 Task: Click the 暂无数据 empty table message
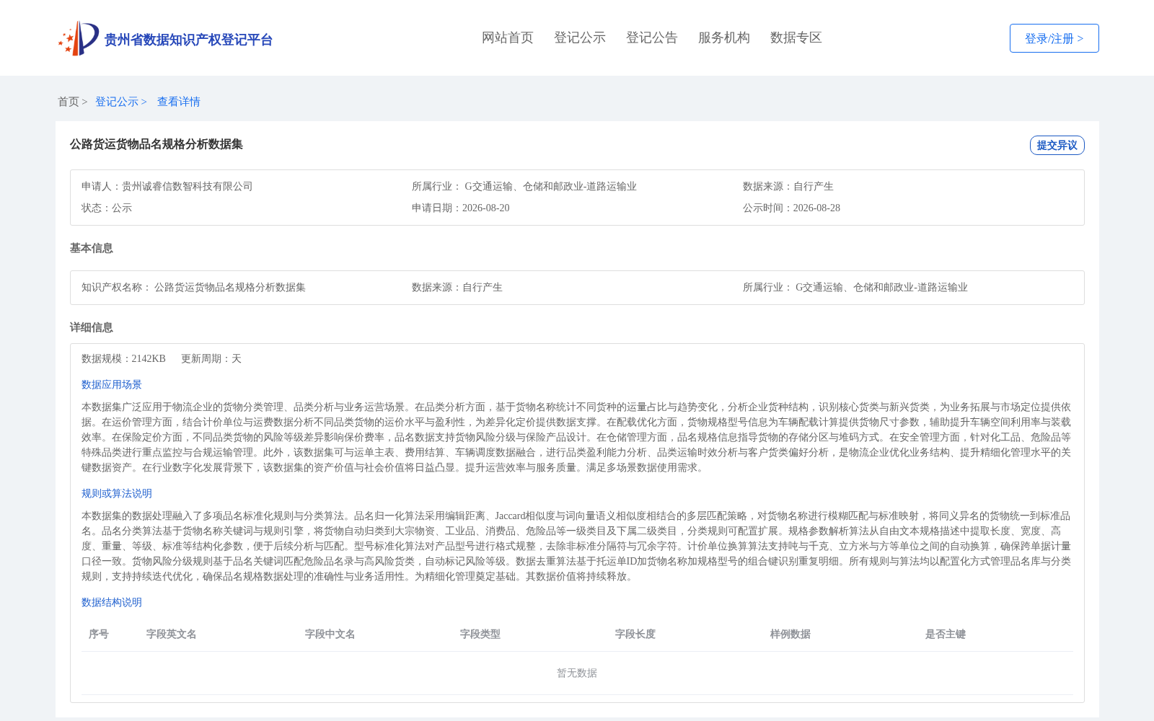pyautogui.click(x=577, y=673)
